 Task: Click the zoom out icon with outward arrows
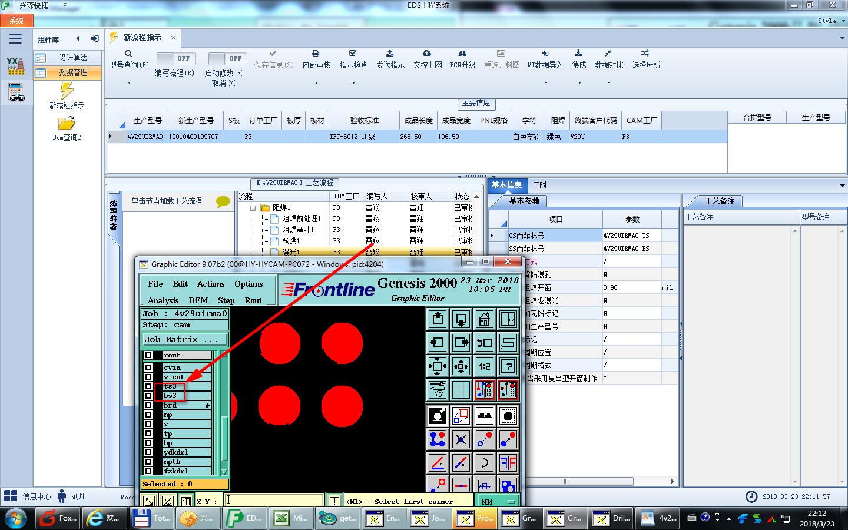[461, 366]
